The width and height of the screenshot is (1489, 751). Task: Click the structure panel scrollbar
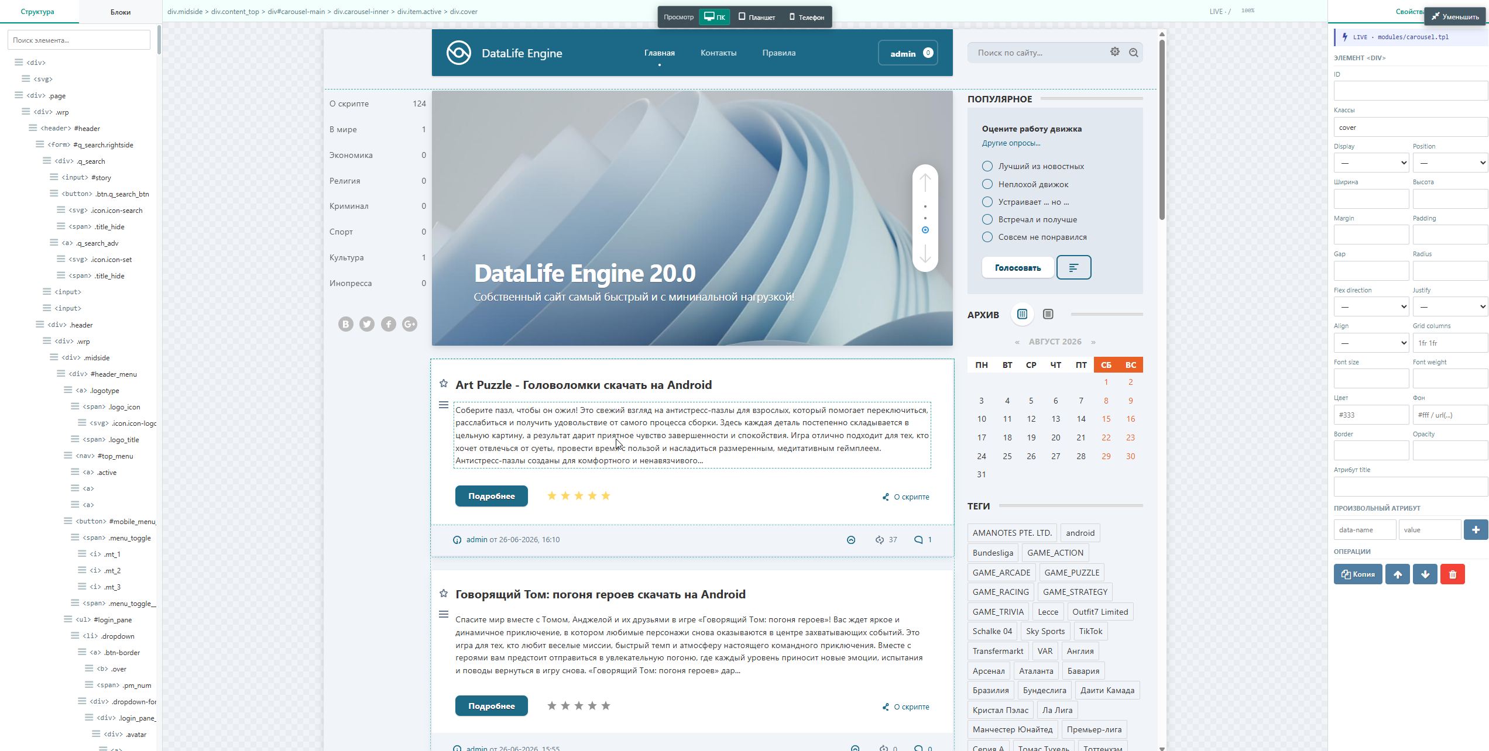pyautogui.click(x=159, y=40)
